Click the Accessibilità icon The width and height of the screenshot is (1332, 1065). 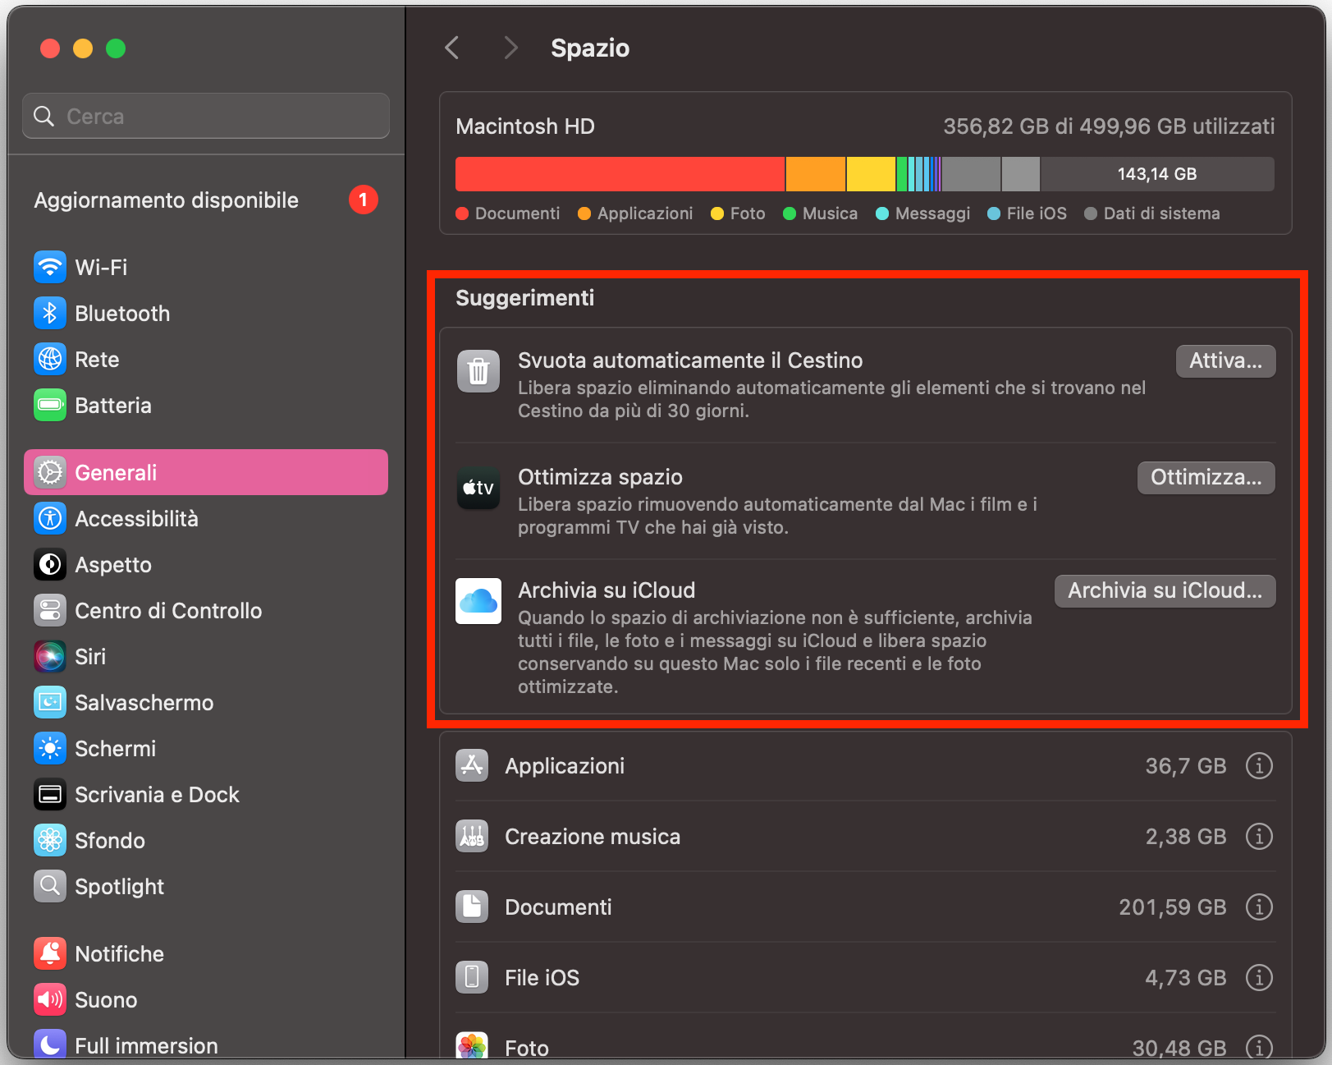(50, 518)
